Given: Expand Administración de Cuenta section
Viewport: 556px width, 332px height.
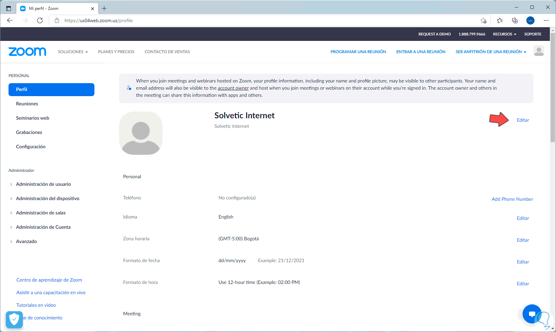Looking at the screenshot, I should [x=43, y=227].
